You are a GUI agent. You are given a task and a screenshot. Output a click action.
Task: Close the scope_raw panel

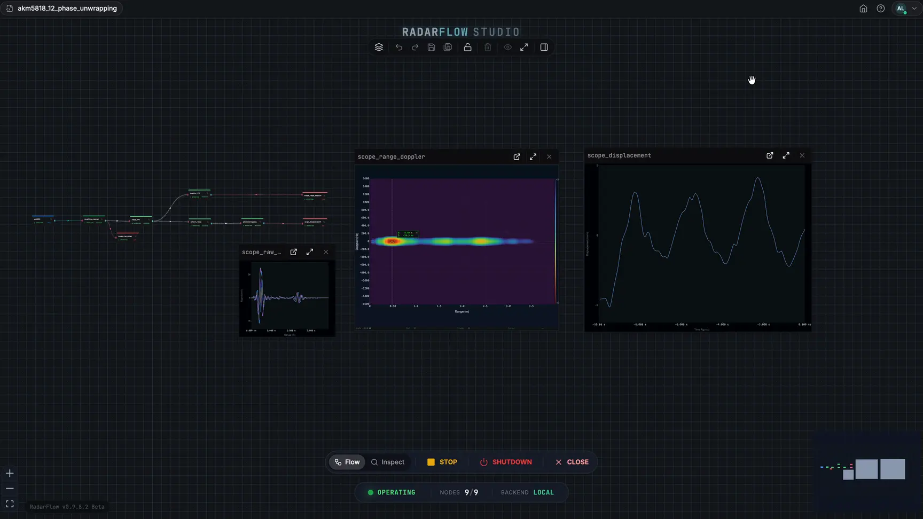[x=326, y=252]
